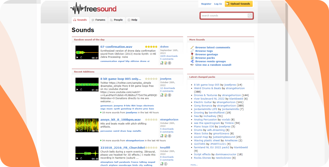The width and height of the screenshot is (329, 167).
Task: Click the remix icon beside Browse remix-groups
Action: point(192,61)
